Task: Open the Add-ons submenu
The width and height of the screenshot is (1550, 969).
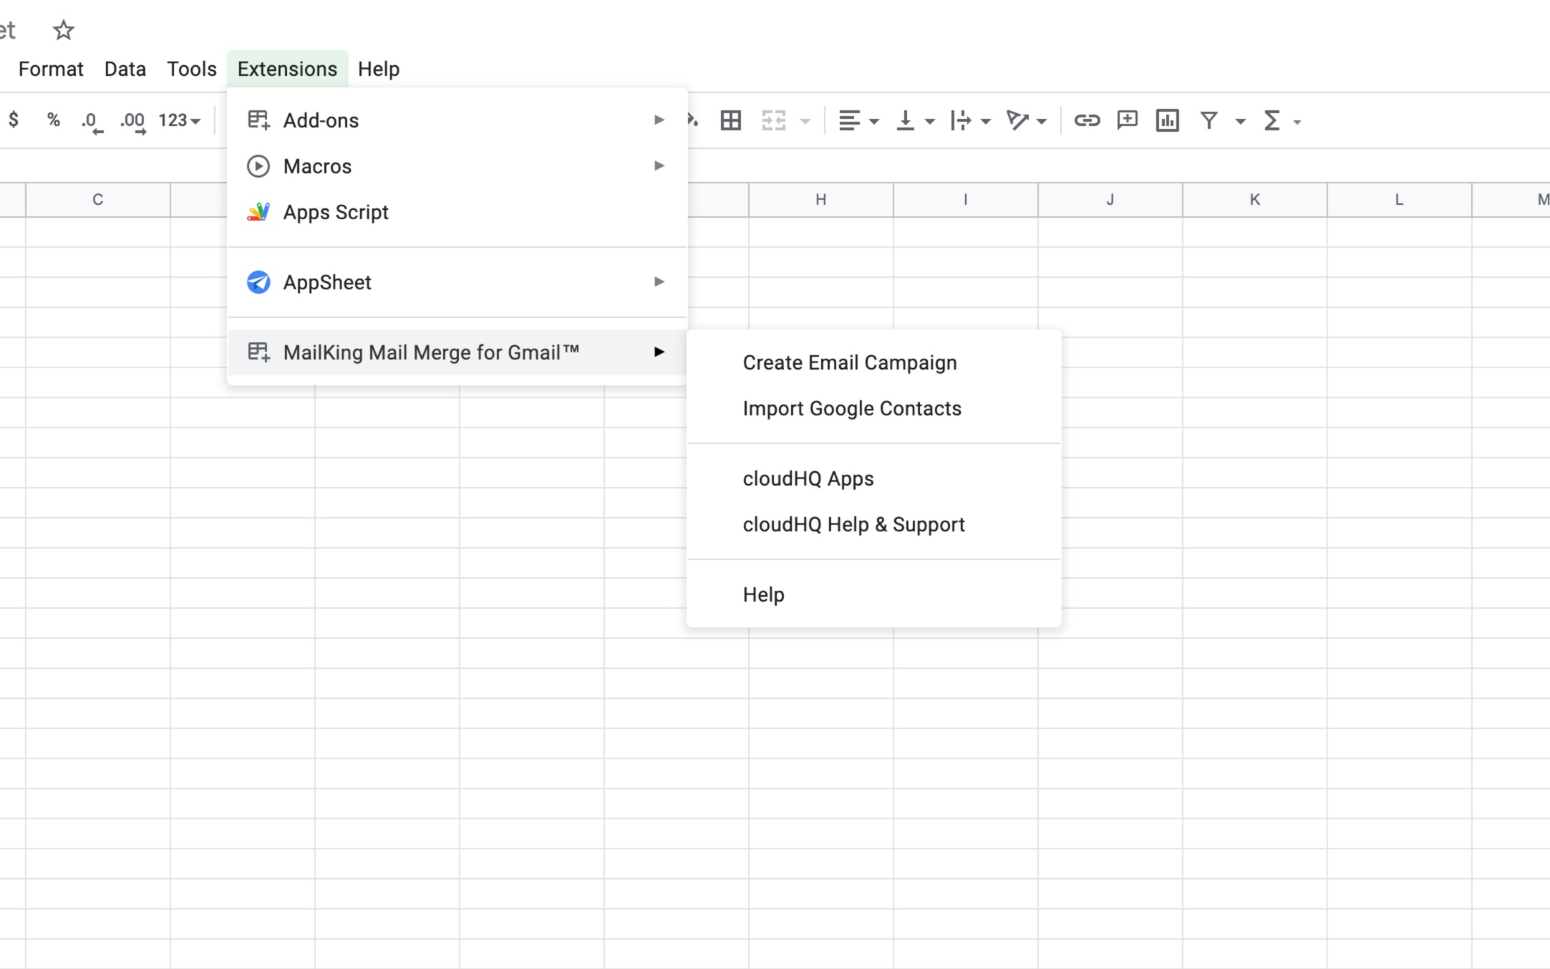Action: click(x=457, y=120)
